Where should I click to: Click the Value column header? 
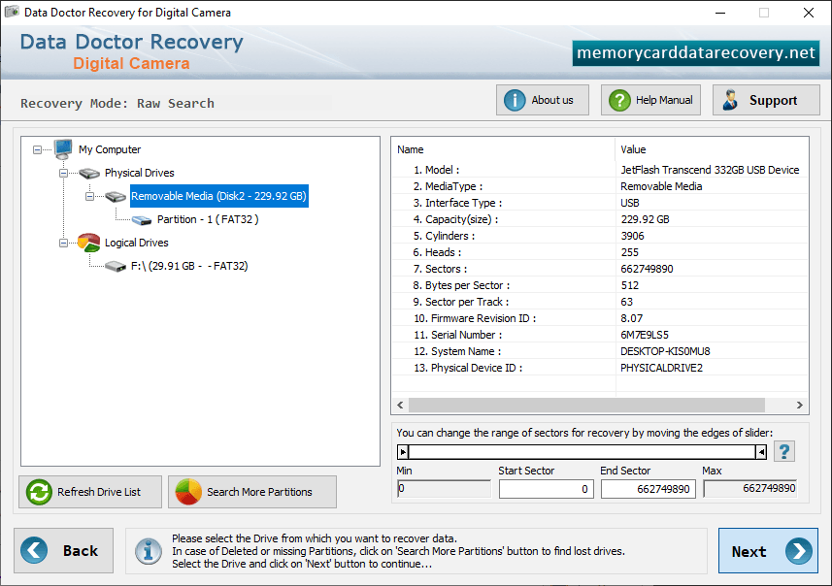pos(712,149)
